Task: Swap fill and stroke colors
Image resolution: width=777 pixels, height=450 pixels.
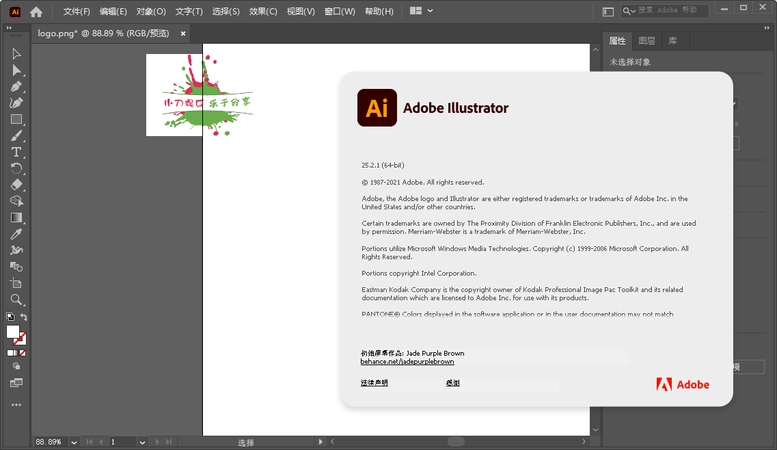Action: [24, 317]
